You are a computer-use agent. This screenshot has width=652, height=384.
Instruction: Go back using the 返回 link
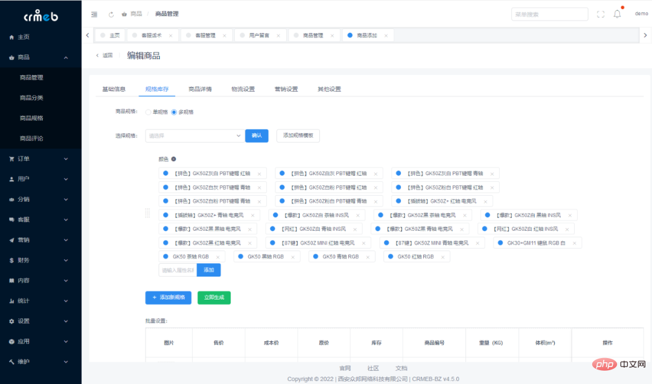104,56
